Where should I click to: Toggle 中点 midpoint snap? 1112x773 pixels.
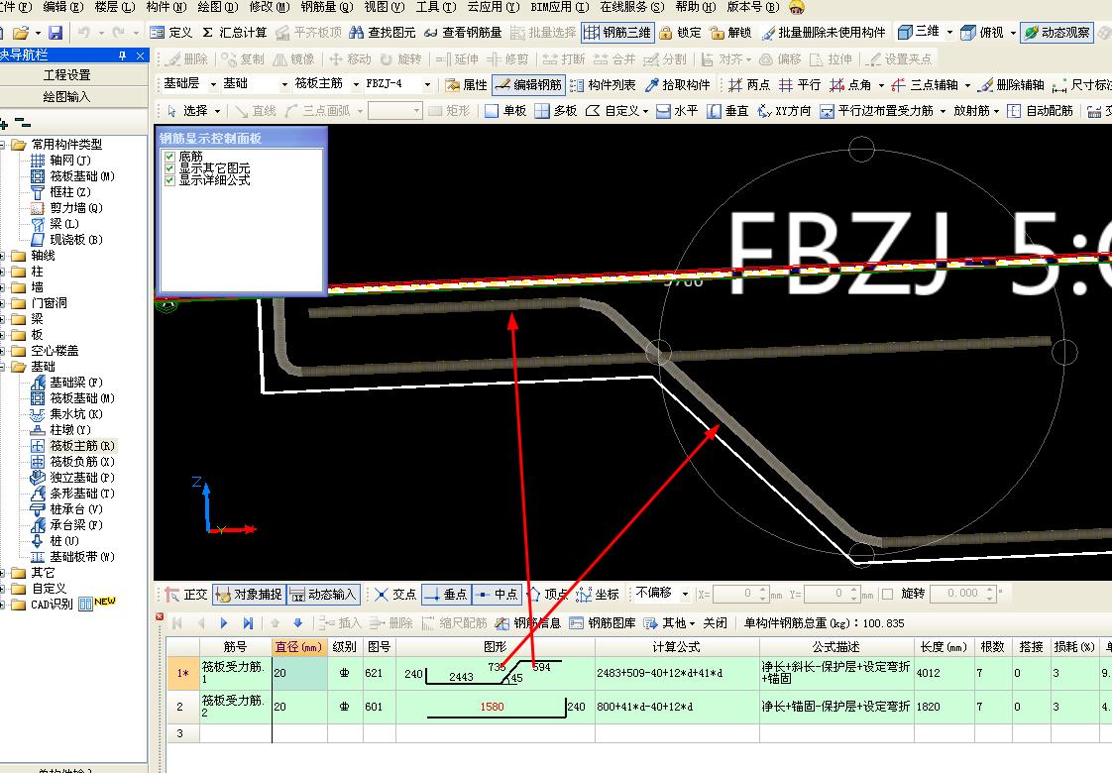[x=497, y=594]
